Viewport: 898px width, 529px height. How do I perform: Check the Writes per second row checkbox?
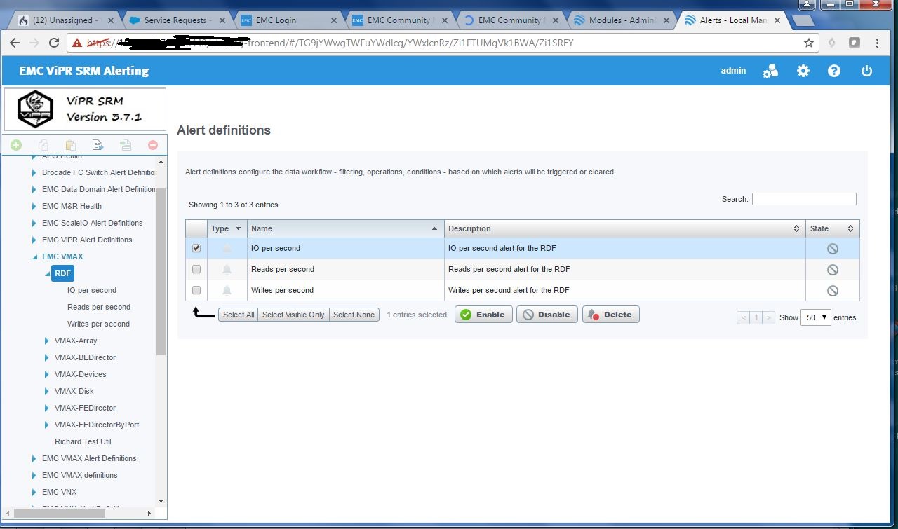click(x=196, y=290)
